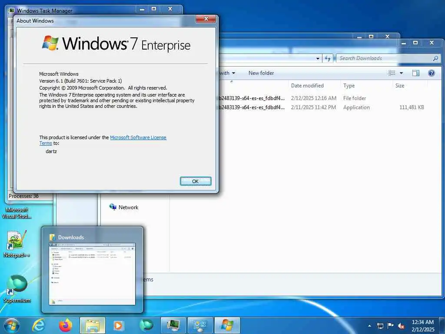The image size is (445, 334).
Task: Click the Supermium taskbar icon
Action: (146, 325)
